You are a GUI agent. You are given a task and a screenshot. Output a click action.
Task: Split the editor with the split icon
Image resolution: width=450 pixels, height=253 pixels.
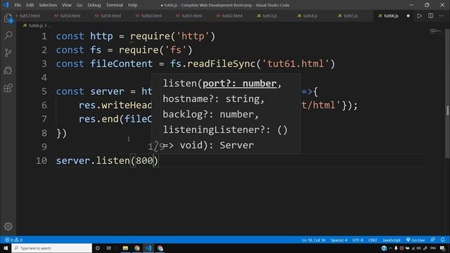(x=431, y=15)
